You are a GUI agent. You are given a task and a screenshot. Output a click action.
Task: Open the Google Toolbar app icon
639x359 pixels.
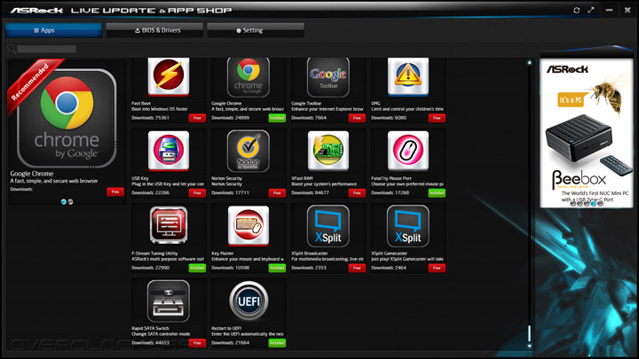point(328,77)
